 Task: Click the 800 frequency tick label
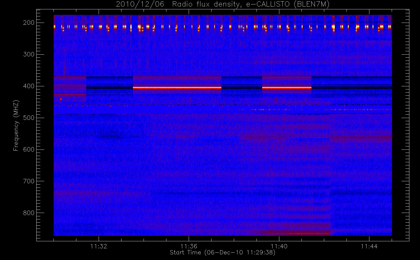(x=29, y=213)
